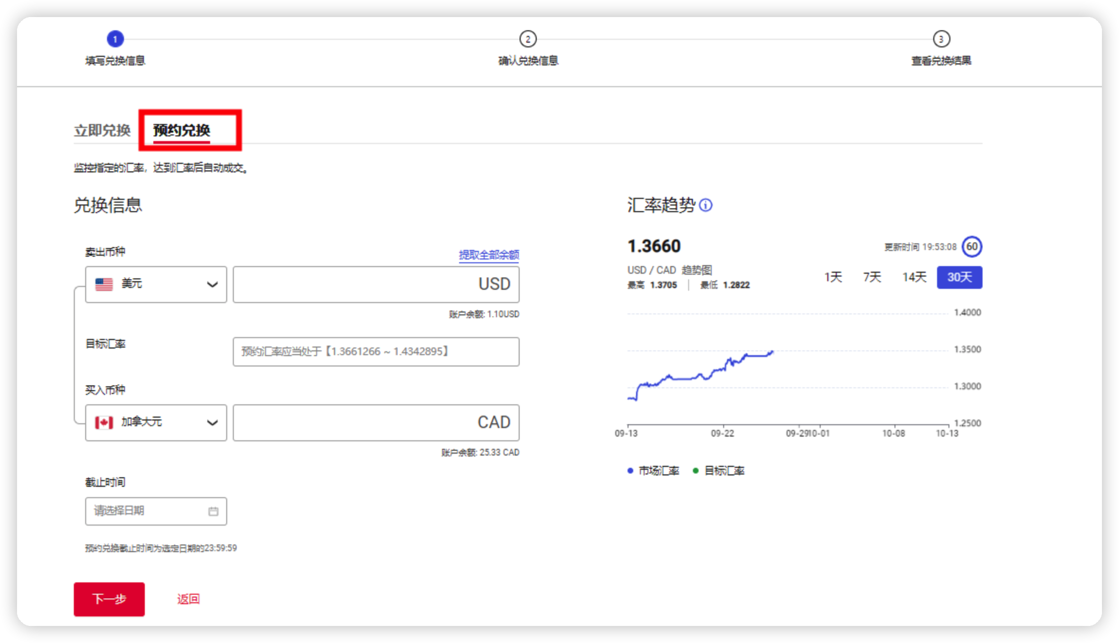1119x643 pixels.
Task: Click the 目标汇率 input field
Action: [x=376, y=351]
